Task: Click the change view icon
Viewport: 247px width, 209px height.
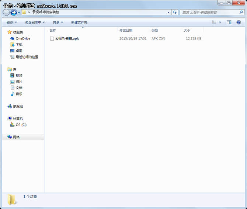Action: coord(214,22)
